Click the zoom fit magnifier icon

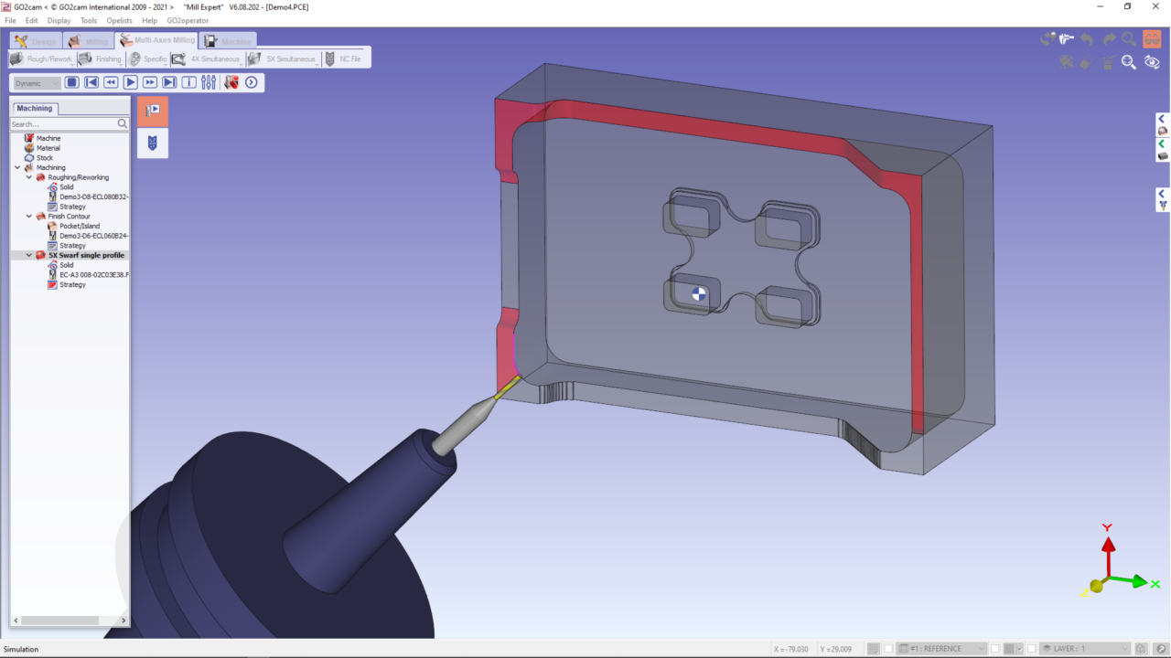coord(1129,62)
